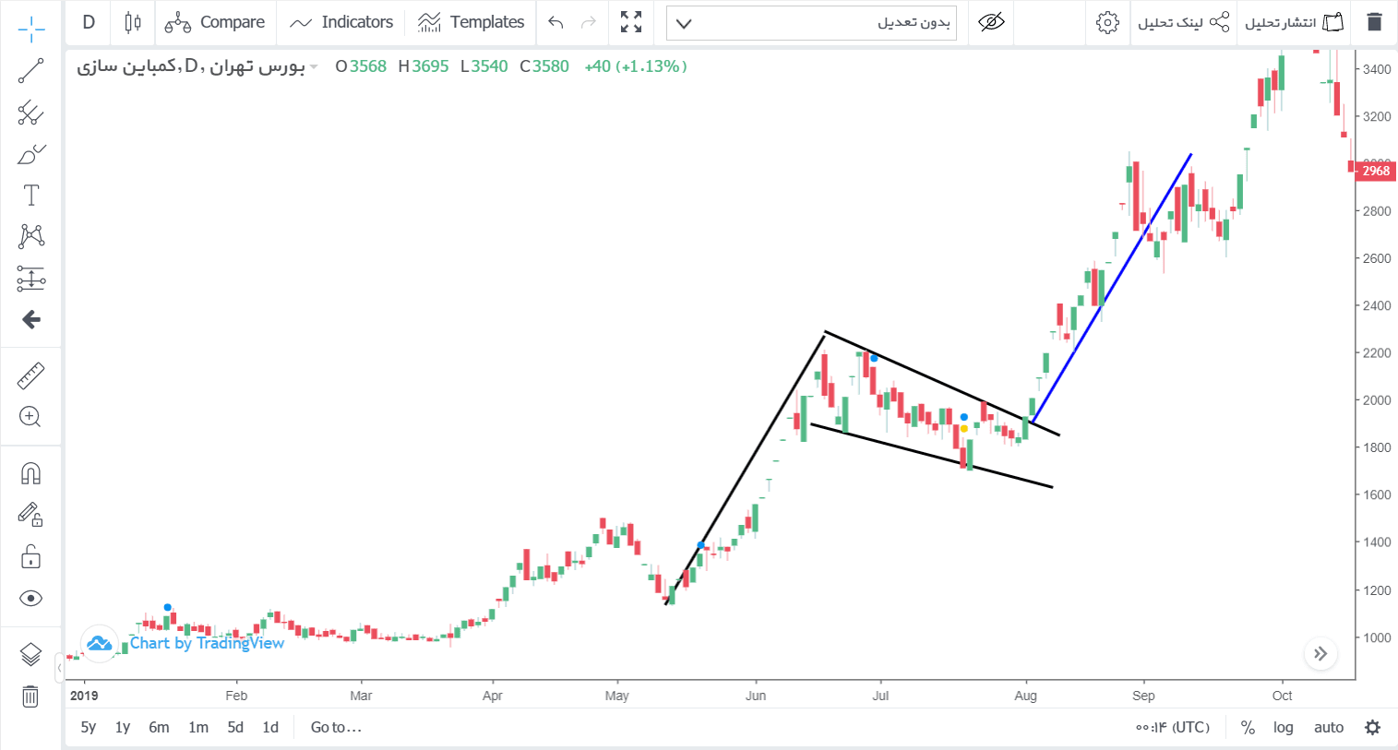
Task: Click the back arrow icon in sidebar
Action: pyautogui.click(x=30, y=319)
